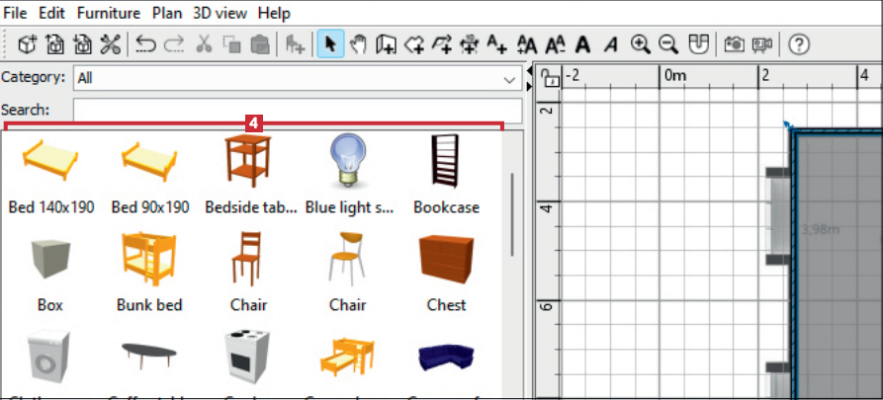Open the Preferences tool icon
Image resolution: width=883 pixels, height=400 pixels.
[x=110, y=44]
